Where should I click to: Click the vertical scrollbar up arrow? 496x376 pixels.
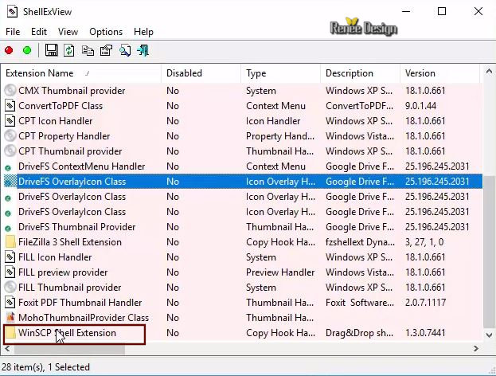(489, 72)
